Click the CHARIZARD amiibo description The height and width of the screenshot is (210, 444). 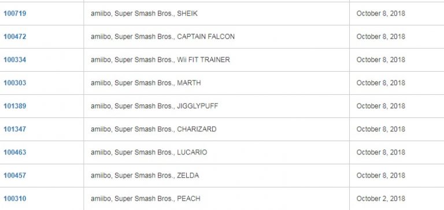pyautogui.click(x=153, y=129)
